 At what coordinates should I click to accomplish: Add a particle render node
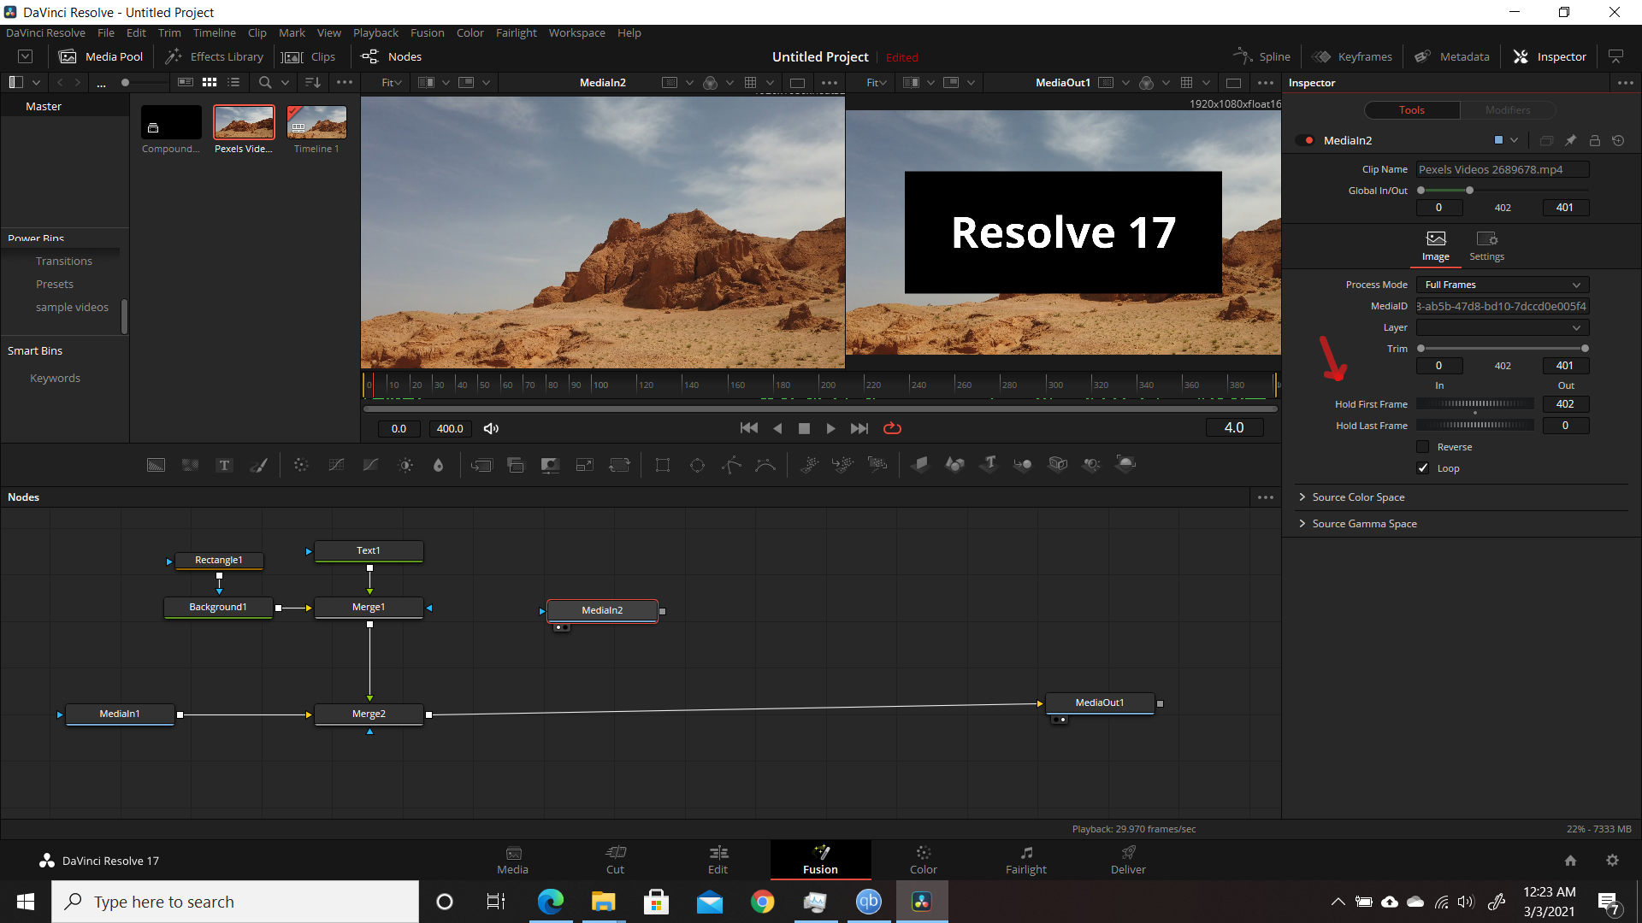click(x=877, y=465)
